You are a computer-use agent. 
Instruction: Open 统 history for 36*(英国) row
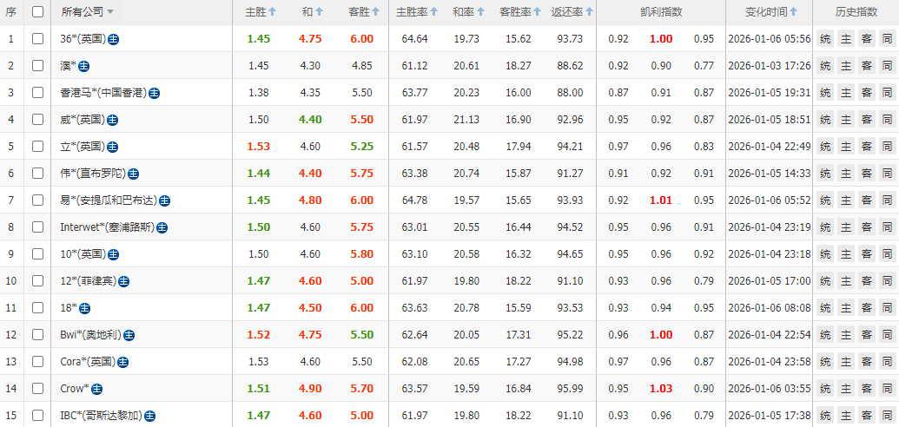pos(824,39)
